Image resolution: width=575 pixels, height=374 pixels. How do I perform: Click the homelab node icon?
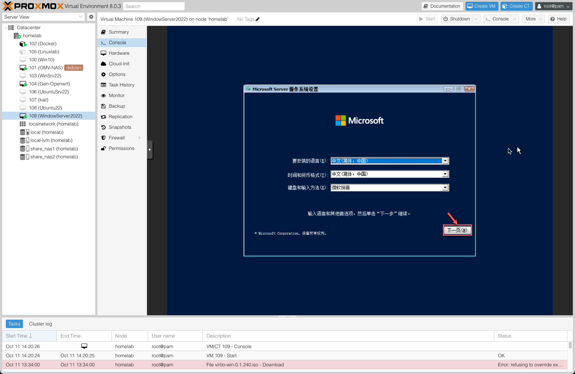(17, 36)
